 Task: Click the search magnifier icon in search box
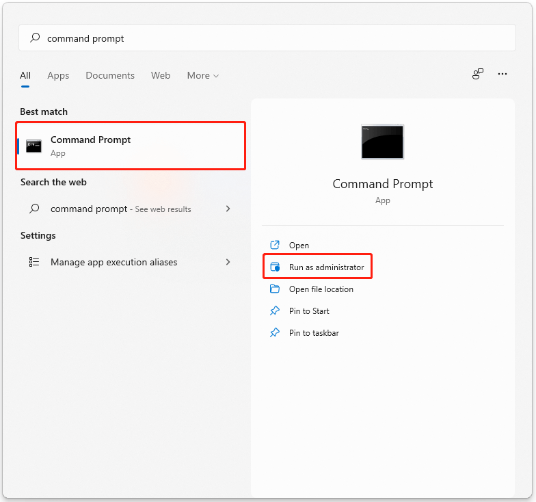(x=35, y=38)
